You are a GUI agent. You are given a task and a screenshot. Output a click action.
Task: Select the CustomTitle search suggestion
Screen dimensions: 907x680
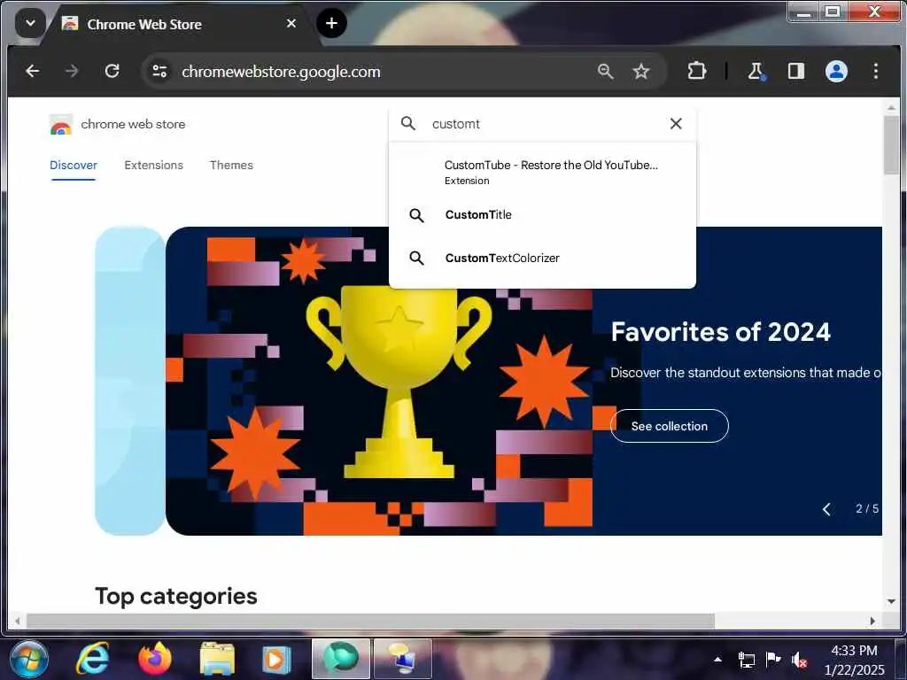click(x=543, y=215)
